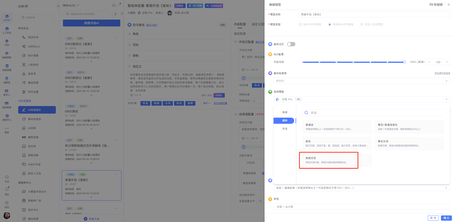Click the blue 缓存记忆 section icon
This screenshot has width=453, height=222.
[270, 44]
